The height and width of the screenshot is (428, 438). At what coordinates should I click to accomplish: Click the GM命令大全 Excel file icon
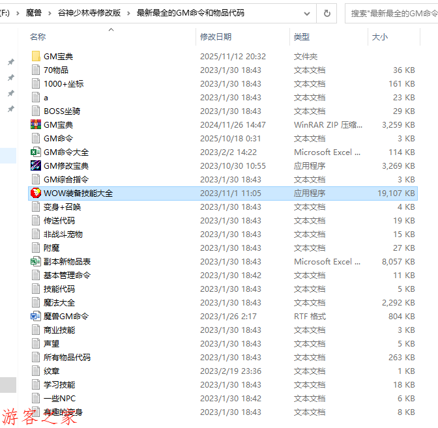pos(36,152)
